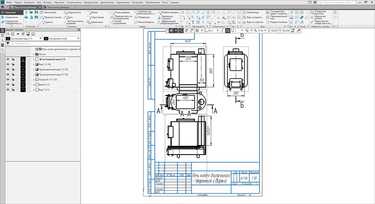This screenshot has height=204, width=375.
Task: Click the tree search field
Action: [45, 44]
